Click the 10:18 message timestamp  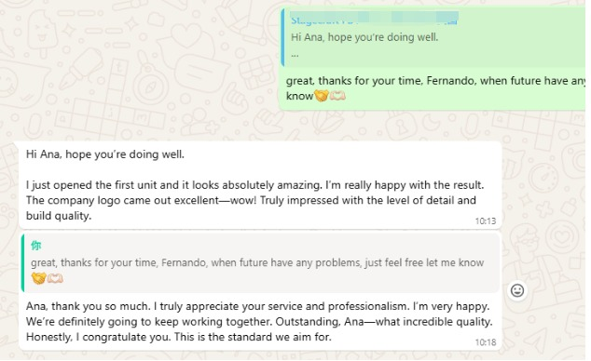(486, 342)
